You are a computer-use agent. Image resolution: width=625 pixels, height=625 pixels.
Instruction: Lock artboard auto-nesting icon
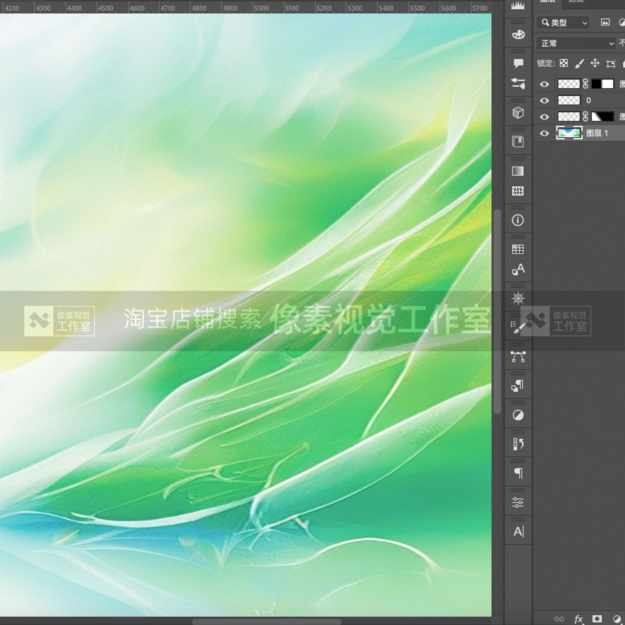(x=611, y=63)
